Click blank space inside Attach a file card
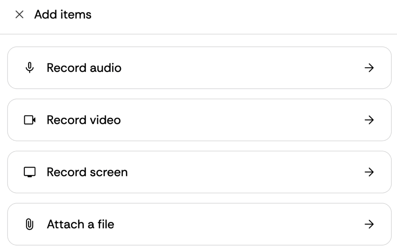397x250 pixels. (x=233, y=224)
